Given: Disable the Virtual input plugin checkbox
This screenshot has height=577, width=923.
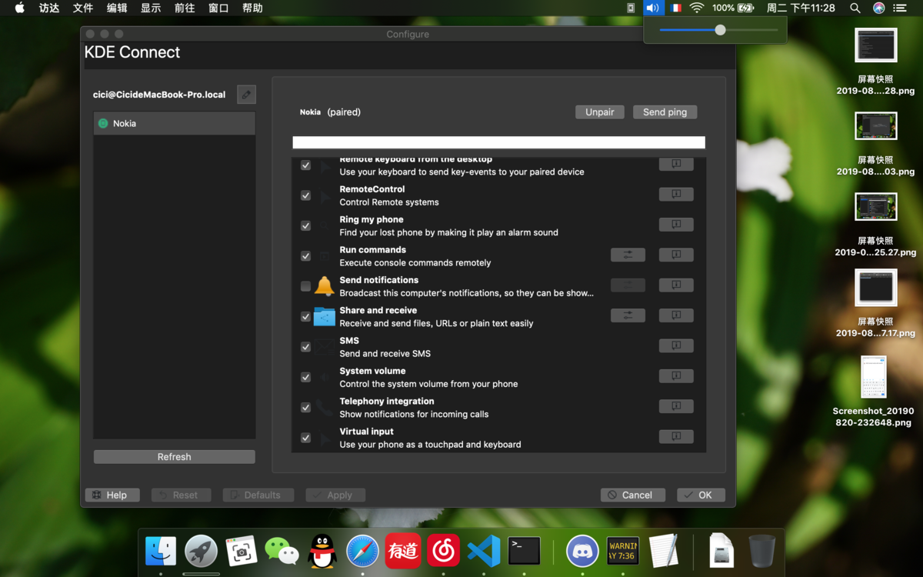Looking at the screenshot, I should pos(305,438).
